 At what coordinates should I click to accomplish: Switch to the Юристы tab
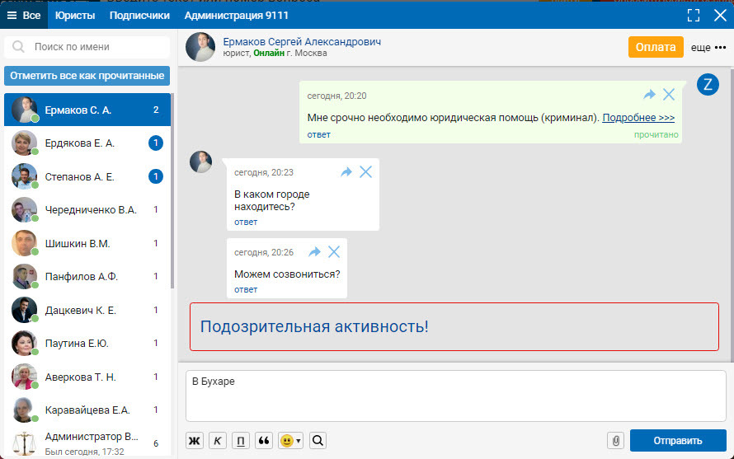coord(75,16)
